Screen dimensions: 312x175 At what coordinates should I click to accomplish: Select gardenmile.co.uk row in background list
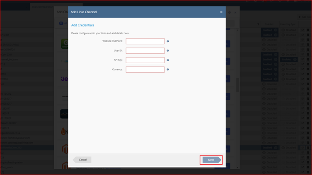pyautogui.click(x=27, y=133)
